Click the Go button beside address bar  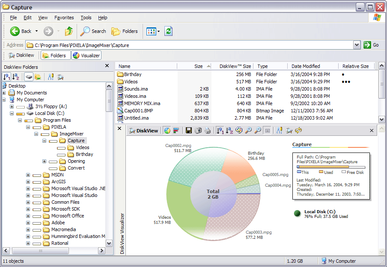point(372,45)
